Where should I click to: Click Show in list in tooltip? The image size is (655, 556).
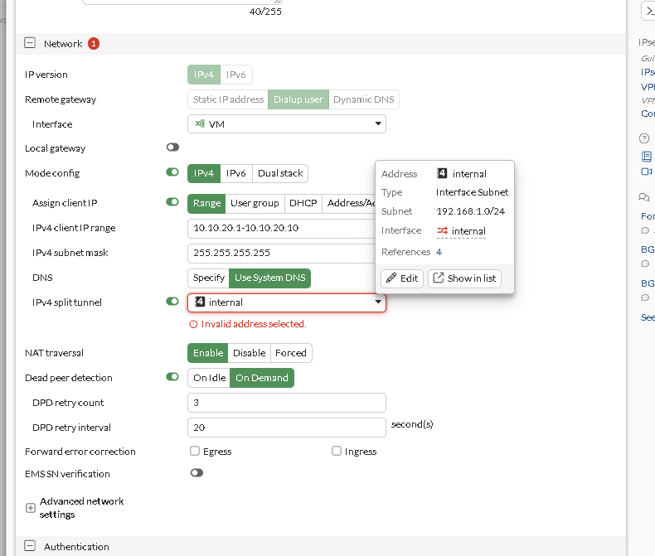click(x=464, y=278)
